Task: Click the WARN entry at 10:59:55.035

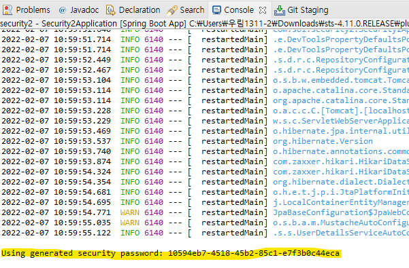Action: pyautogui.click(x=204, y=223)
